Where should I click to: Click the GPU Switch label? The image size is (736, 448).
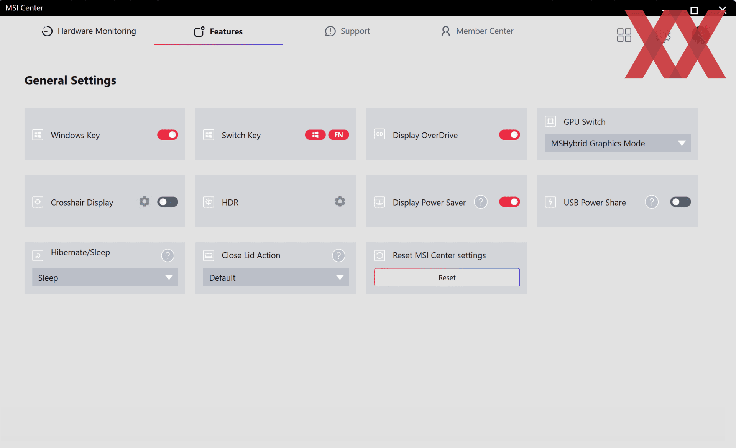pos(584,122)
